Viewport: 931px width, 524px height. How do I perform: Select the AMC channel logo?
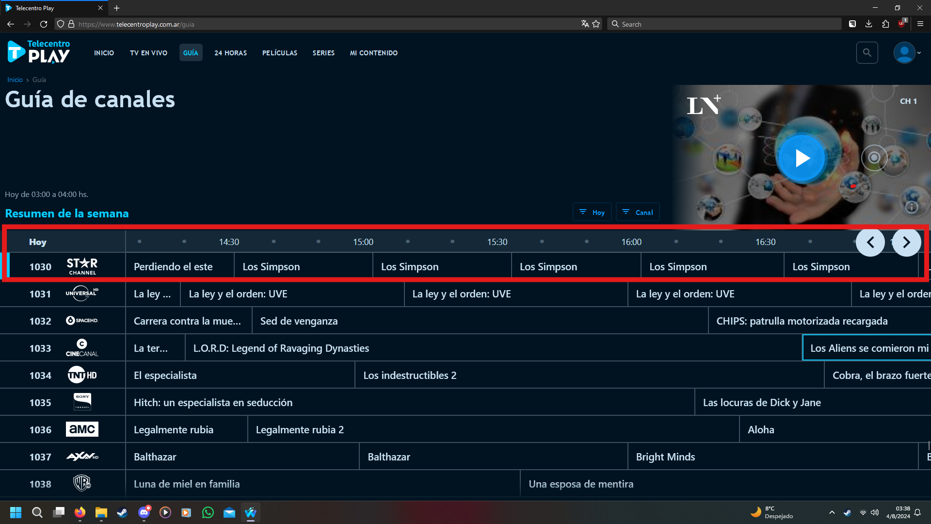[x=82, y=429]
